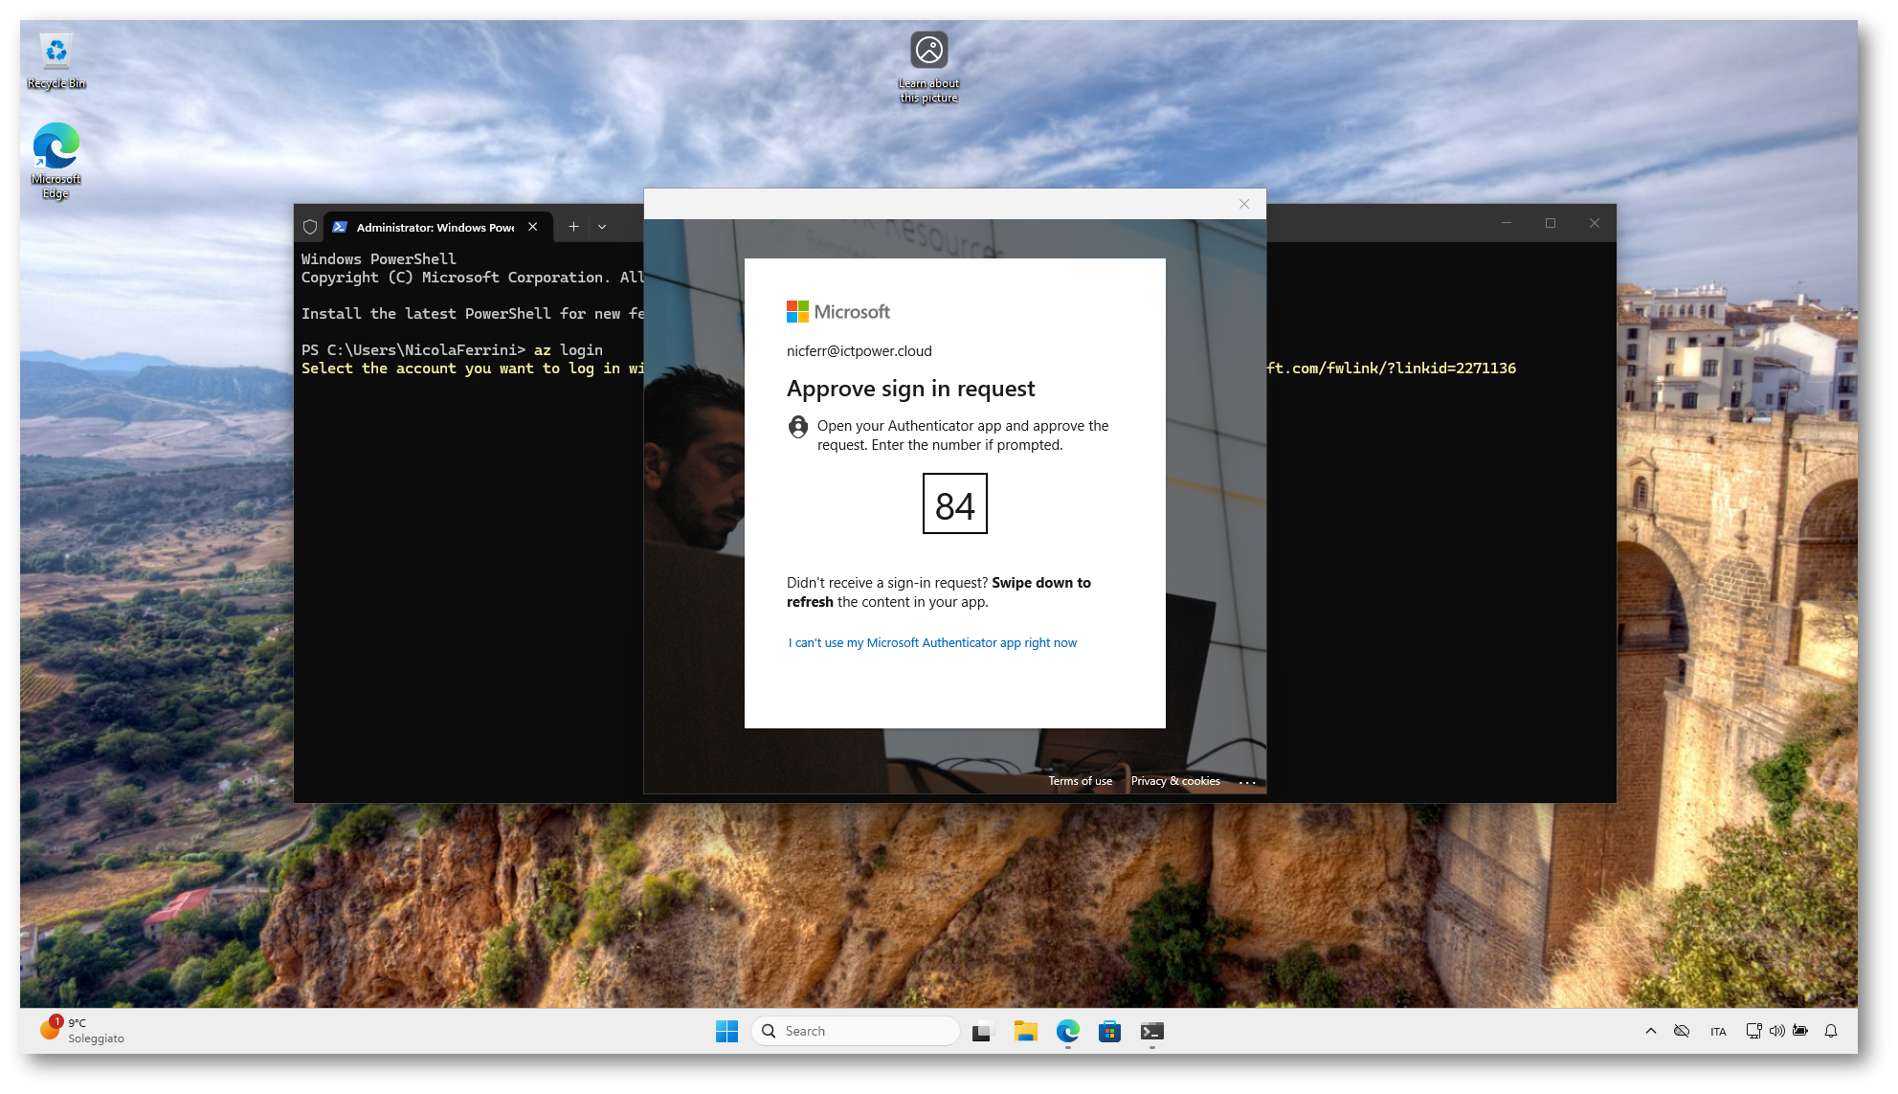Select the Administrator Windows PowerShell tab

[x=435, y=227]
